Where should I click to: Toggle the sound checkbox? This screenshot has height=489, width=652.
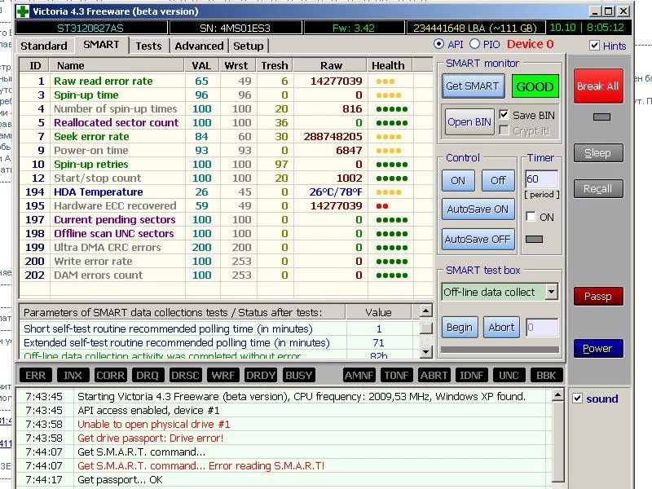[x=577, y=399]
